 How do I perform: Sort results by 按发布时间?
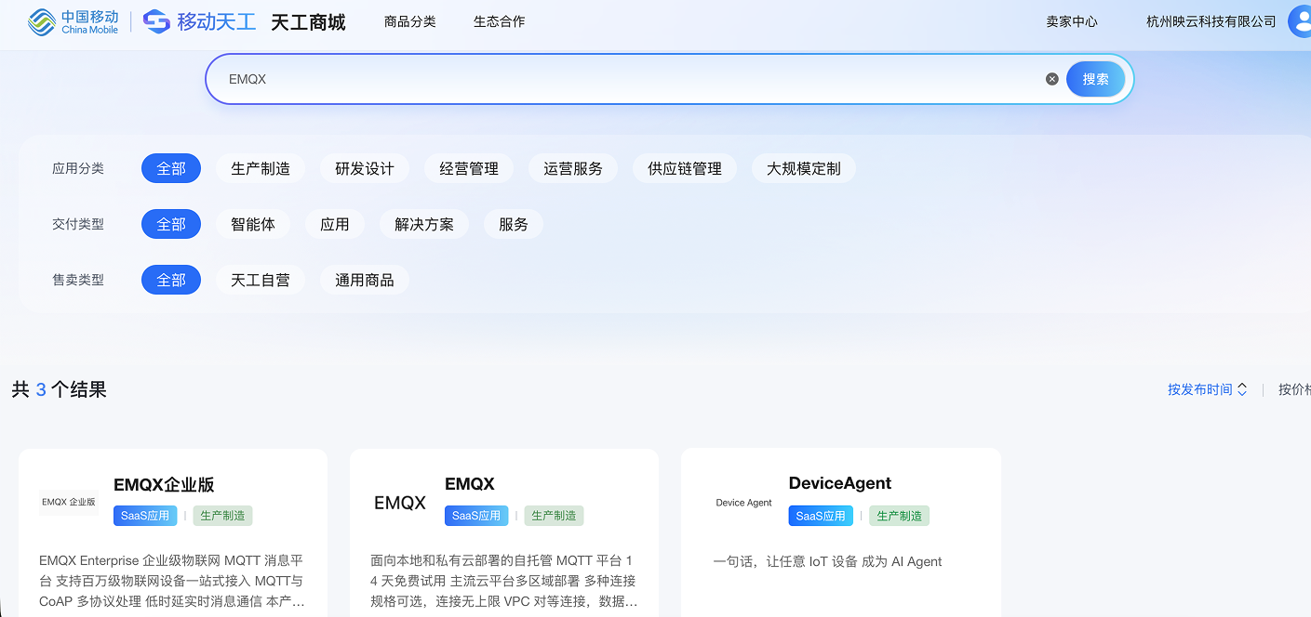click(1207, 389)
